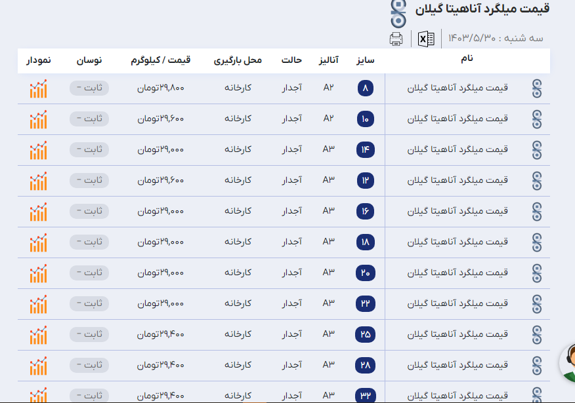Click the ثابت badge in size 8 row

[89, 88]
